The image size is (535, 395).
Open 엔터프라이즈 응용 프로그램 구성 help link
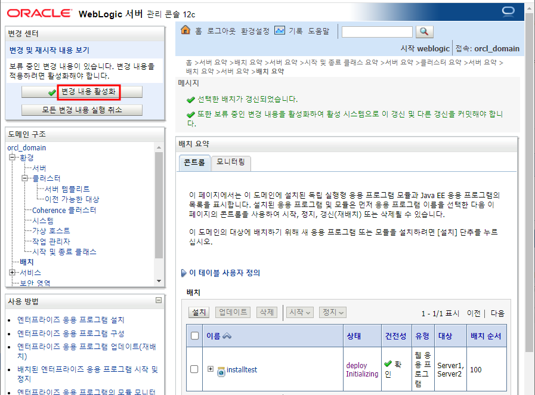click(70, 333)
